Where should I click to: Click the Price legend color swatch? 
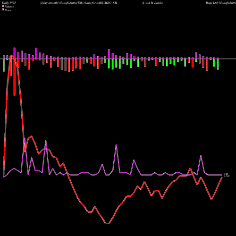(3, 10)
